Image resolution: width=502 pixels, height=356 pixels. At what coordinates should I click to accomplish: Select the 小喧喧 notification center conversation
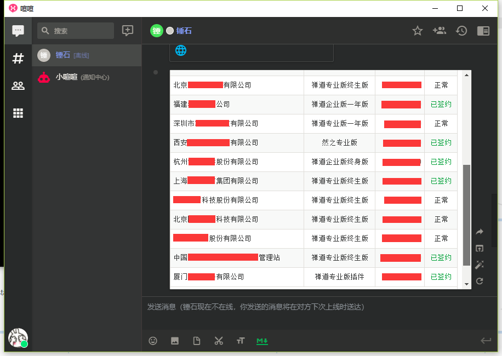pos(87,77)
